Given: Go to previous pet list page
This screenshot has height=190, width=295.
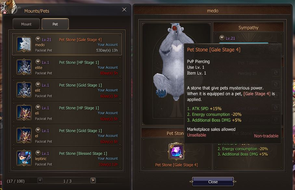Looking at the screenshot, I should [40, 180].
